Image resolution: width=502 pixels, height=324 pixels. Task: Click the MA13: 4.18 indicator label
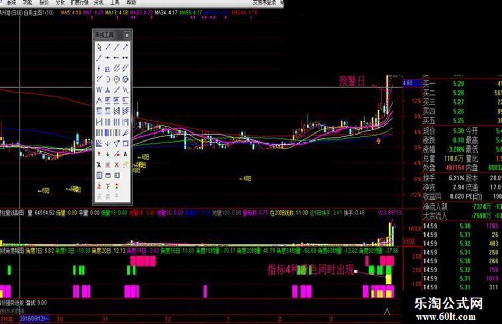point(117,13)
